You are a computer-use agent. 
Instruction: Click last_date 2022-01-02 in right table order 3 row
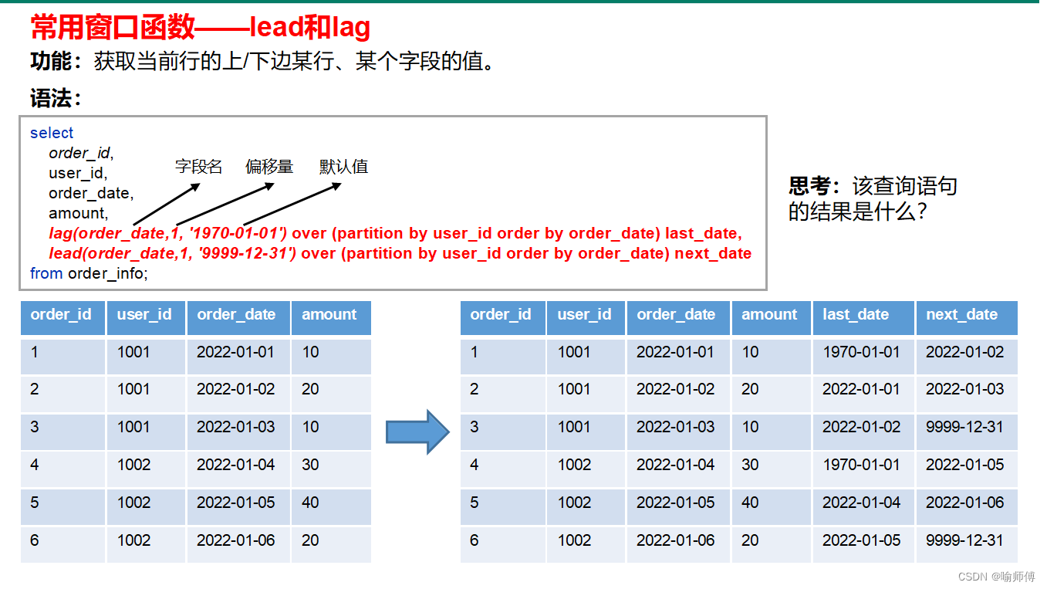click(x=862, y=427)
